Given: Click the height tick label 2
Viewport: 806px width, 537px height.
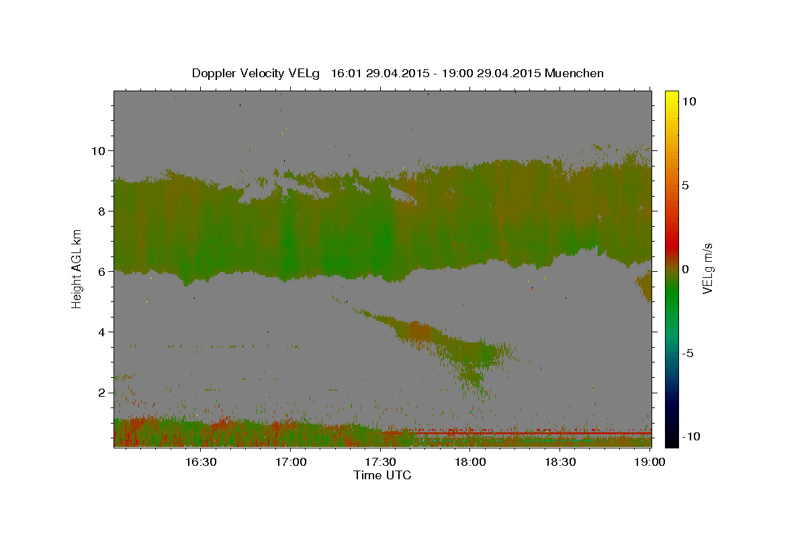Looking at the screenshot, I should coord(103,393).
